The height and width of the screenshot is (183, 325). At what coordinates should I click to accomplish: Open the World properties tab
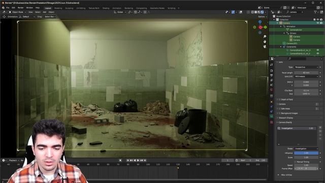point(272,89)
